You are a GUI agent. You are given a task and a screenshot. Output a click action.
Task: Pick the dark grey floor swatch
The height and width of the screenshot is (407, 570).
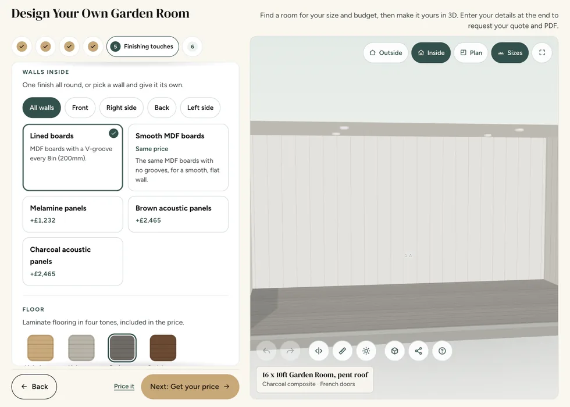pos(122,348)
